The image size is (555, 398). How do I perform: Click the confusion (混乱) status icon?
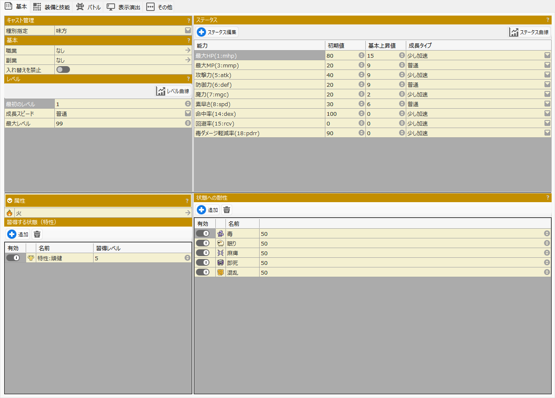point(220,272)
